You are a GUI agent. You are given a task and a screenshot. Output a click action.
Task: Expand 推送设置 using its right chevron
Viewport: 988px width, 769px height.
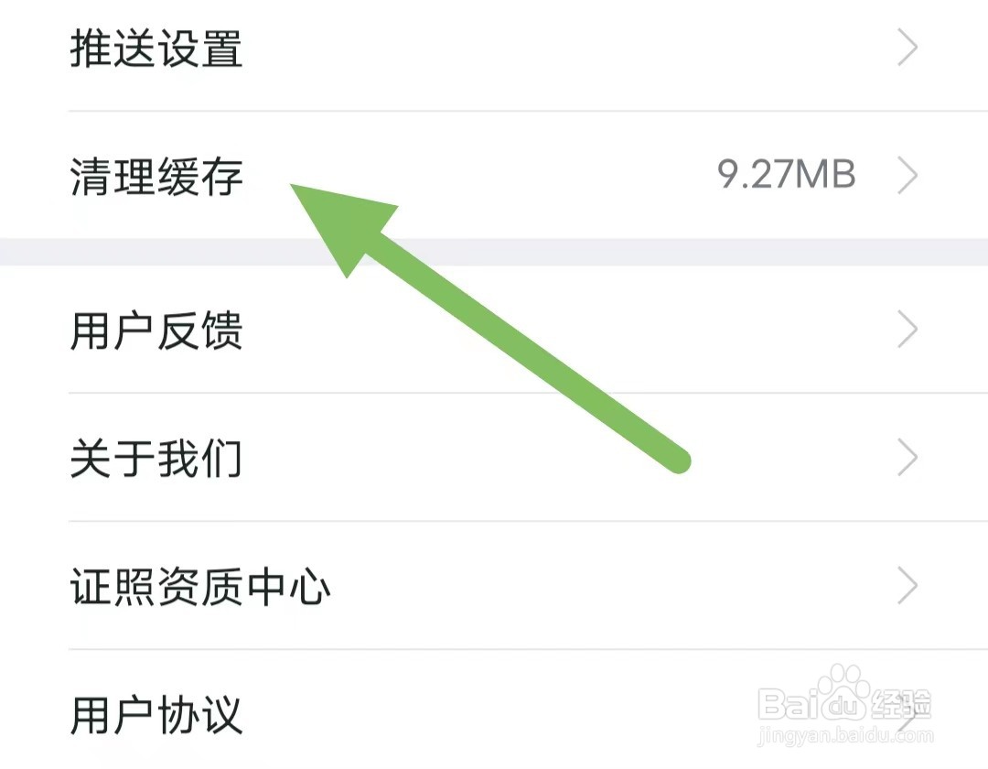pyautogui.click(x=907, y=48)
